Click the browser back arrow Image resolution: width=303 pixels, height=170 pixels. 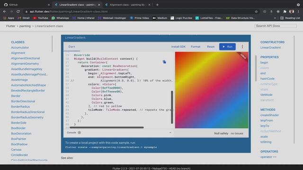tap(5, 11)
